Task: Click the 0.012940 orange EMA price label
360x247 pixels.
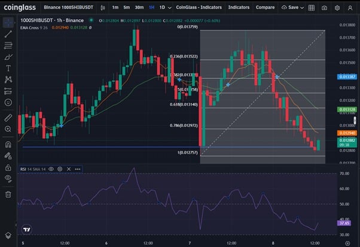Action: tap(347, 133)
